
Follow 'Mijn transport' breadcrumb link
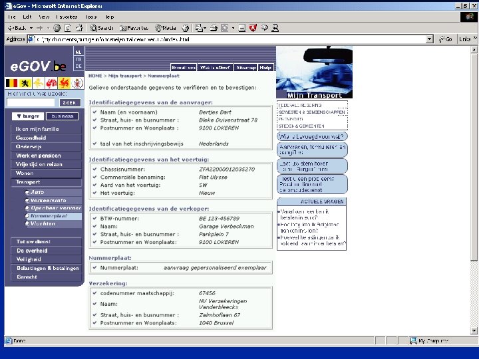125,76
